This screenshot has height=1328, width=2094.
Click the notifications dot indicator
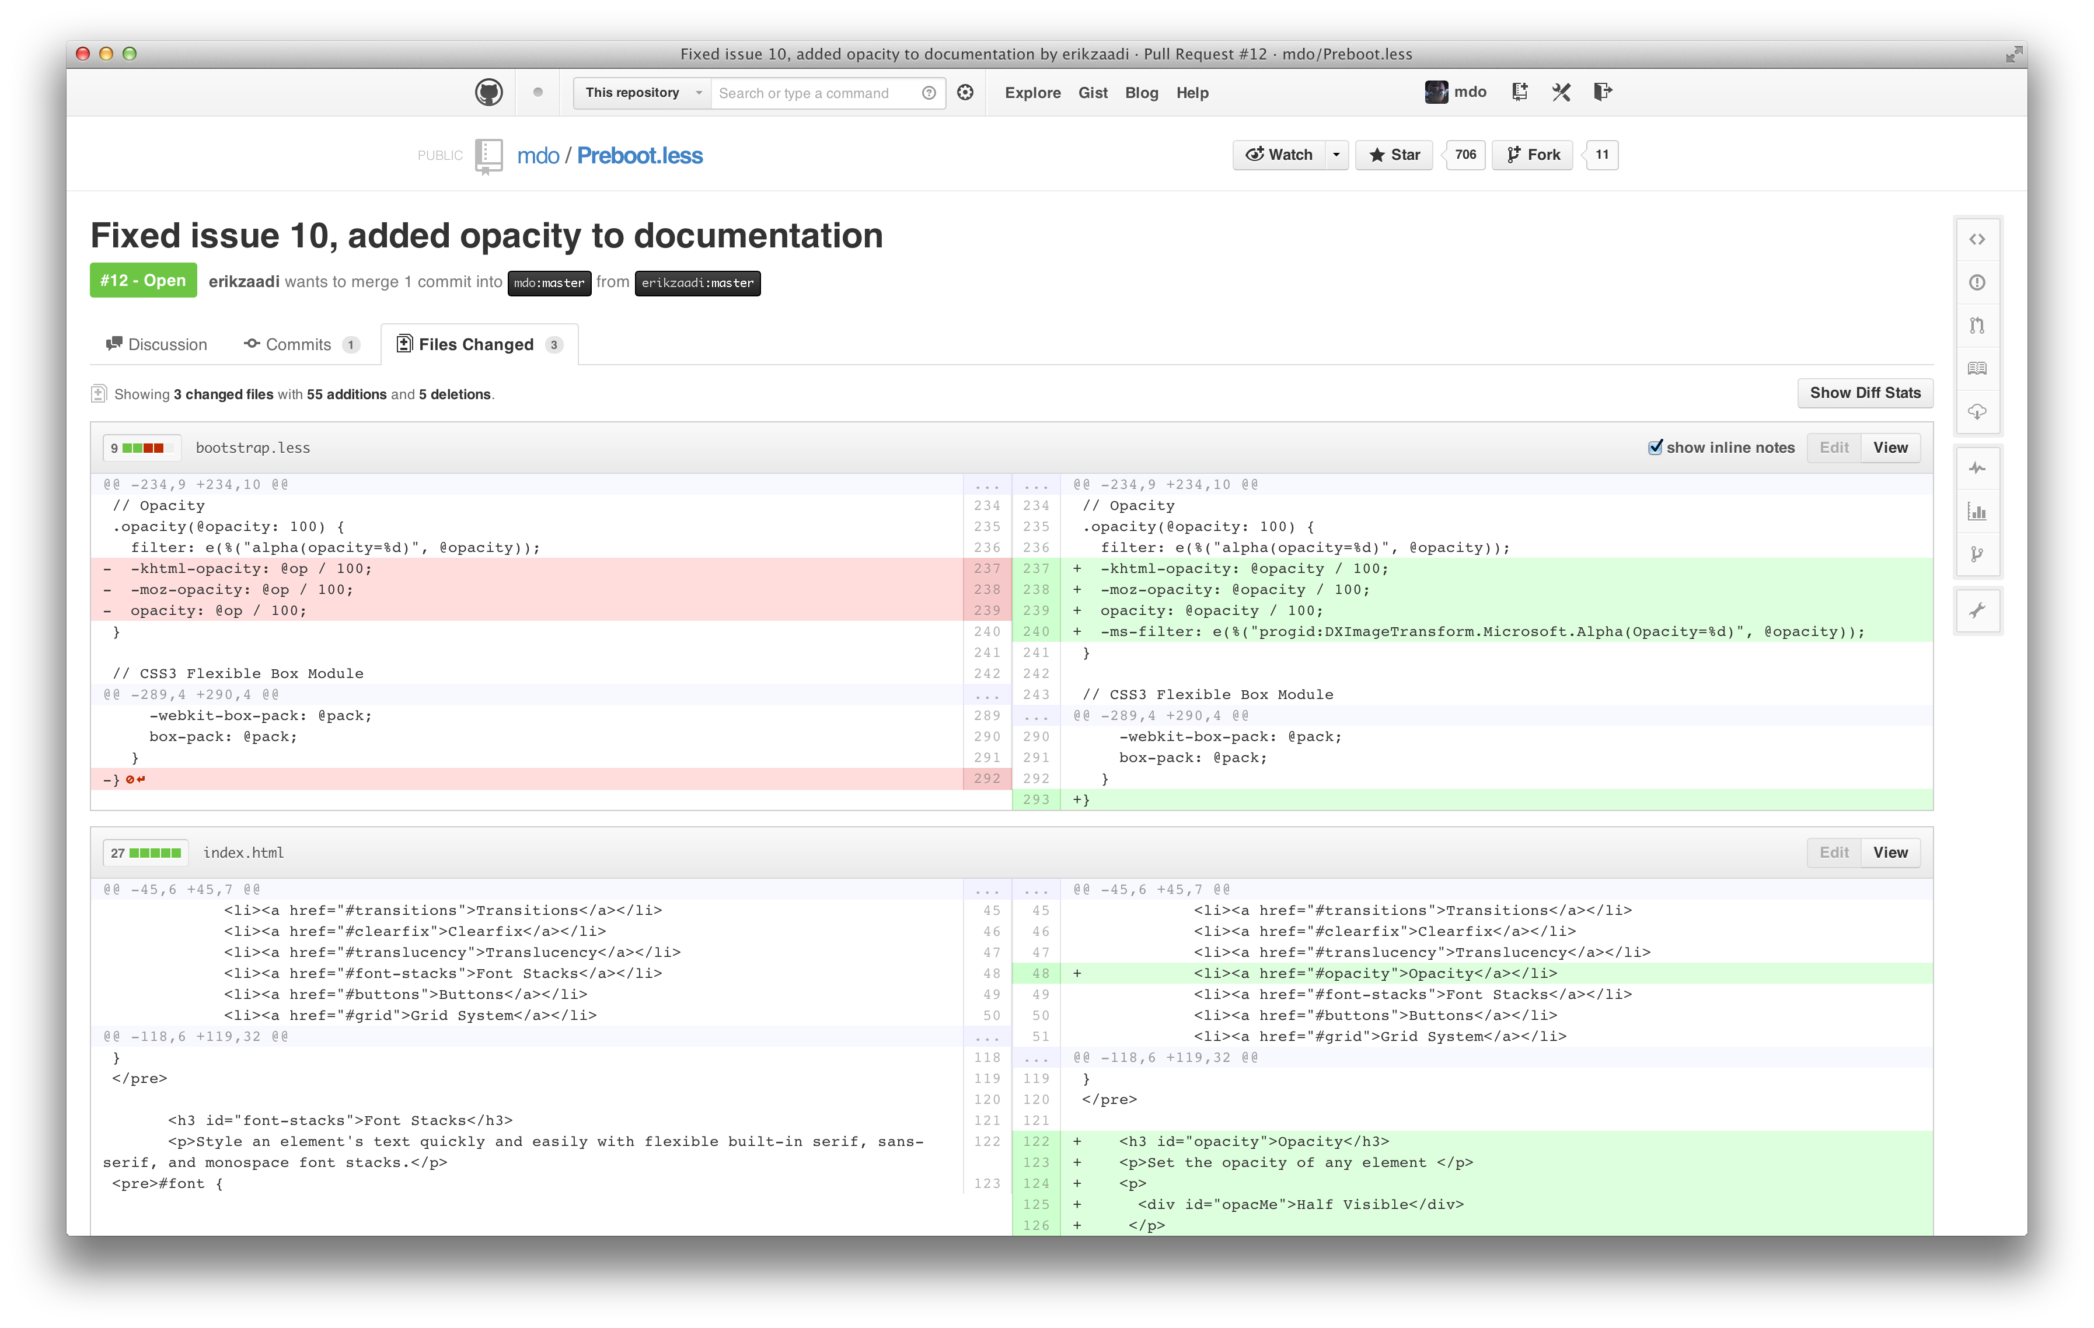tap(538, 92)
